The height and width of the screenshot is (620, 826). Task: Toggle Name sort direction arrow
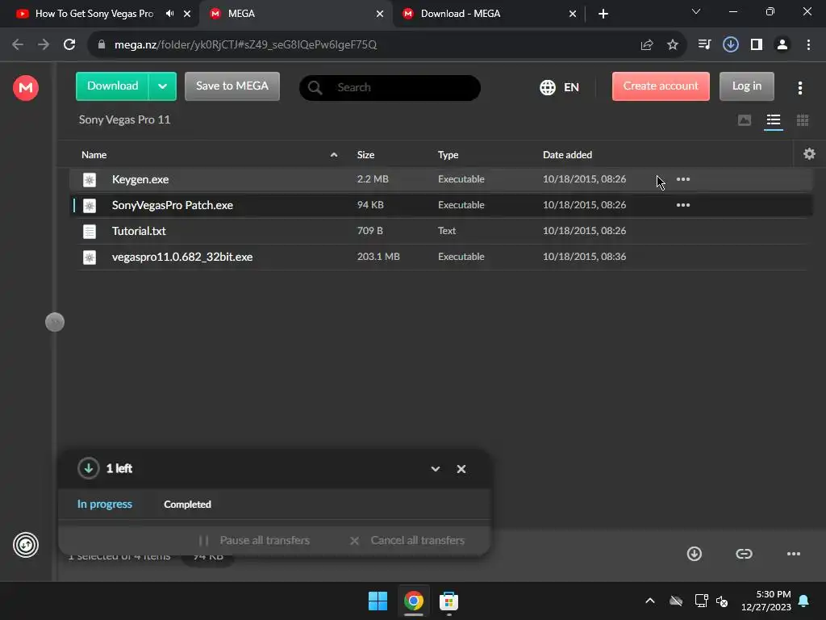pyautogui.click(x=333, y=155)
